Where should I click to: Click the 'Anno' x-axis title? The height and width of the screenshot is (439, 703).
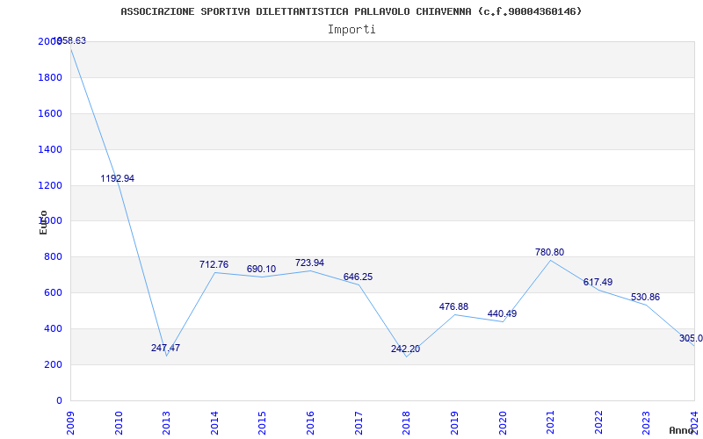coord(681,430)
